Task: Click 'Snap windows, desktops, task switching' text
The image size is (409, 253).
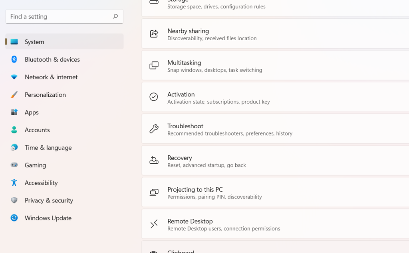Action: point(214,70)
